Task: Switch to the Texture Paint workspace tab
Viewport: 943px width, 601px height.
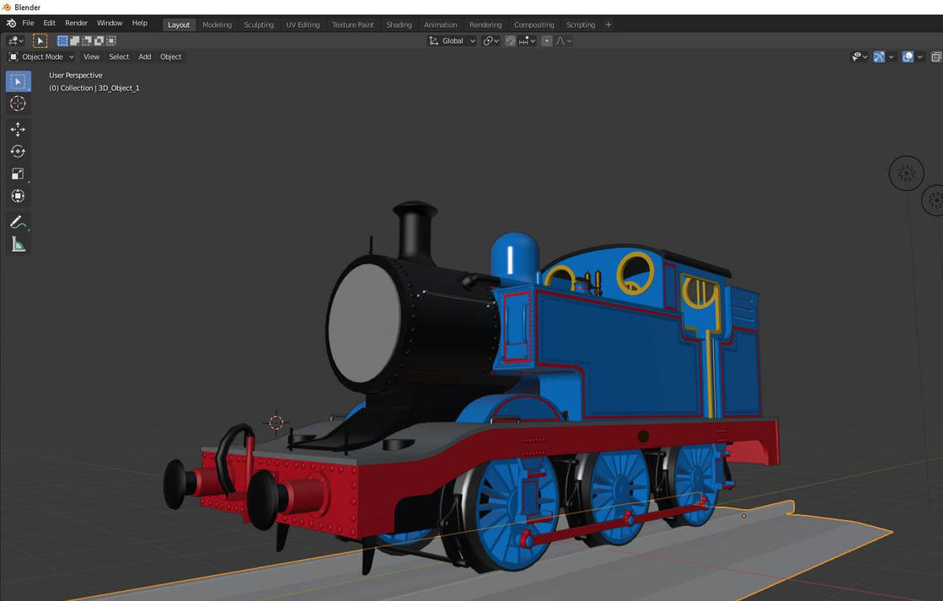Action: [x=353, y=24]
